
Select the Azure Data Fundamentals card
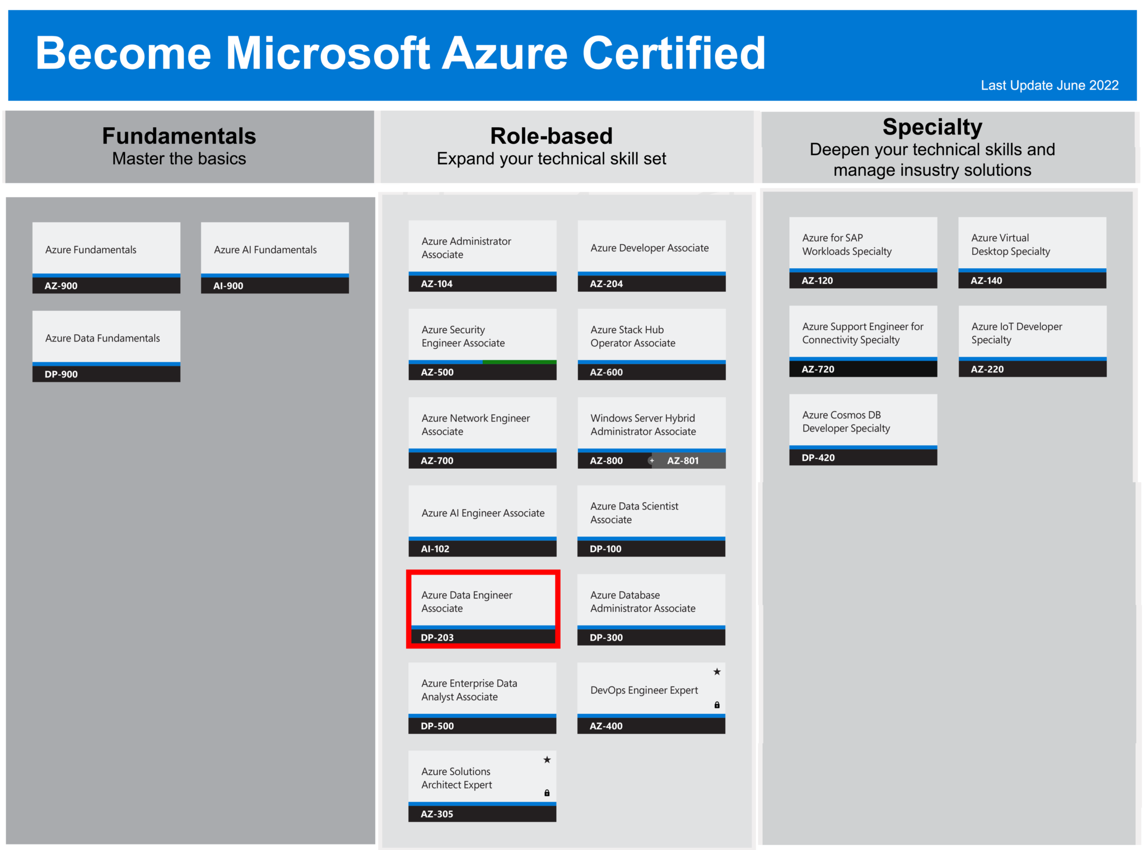[x=106, y=346]
